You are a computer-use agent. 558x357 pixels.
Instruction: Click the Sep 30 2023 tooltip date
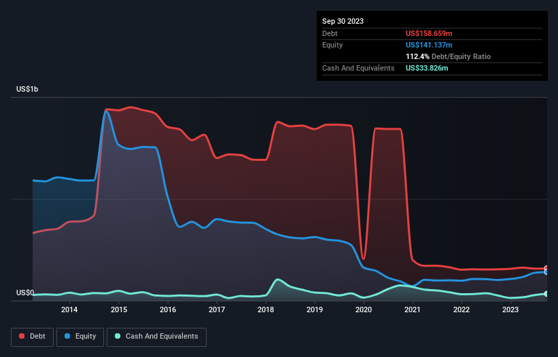343,21
